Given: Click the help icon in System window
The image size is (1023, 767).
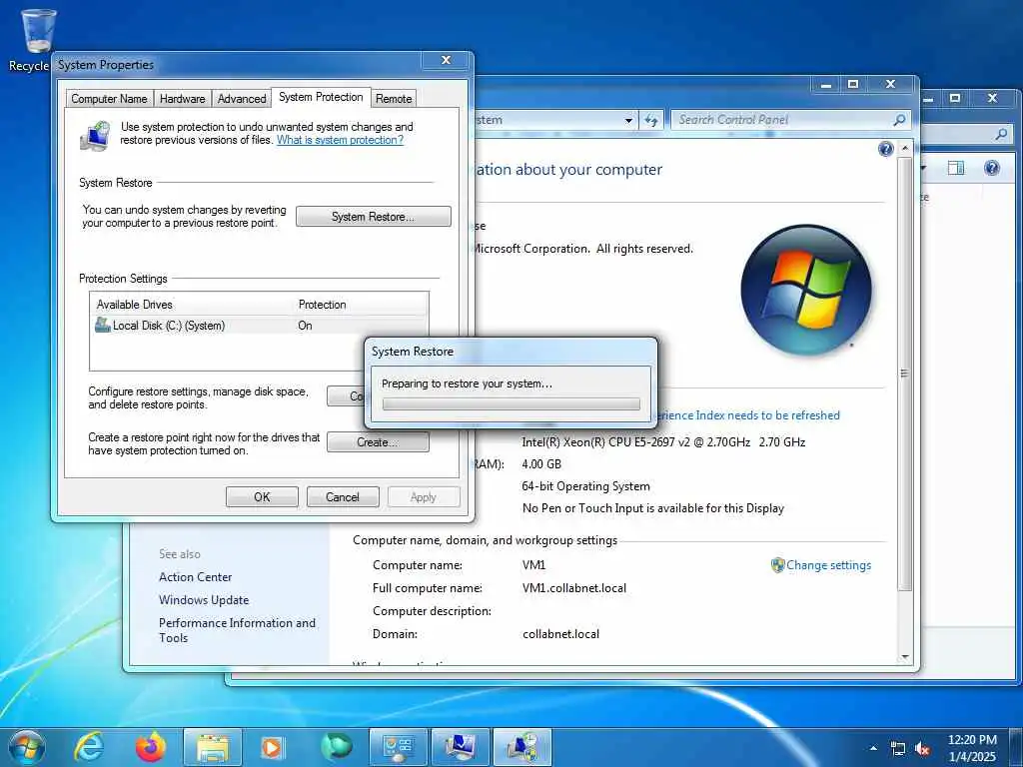Looking at the screenshot, I should 885,150.
